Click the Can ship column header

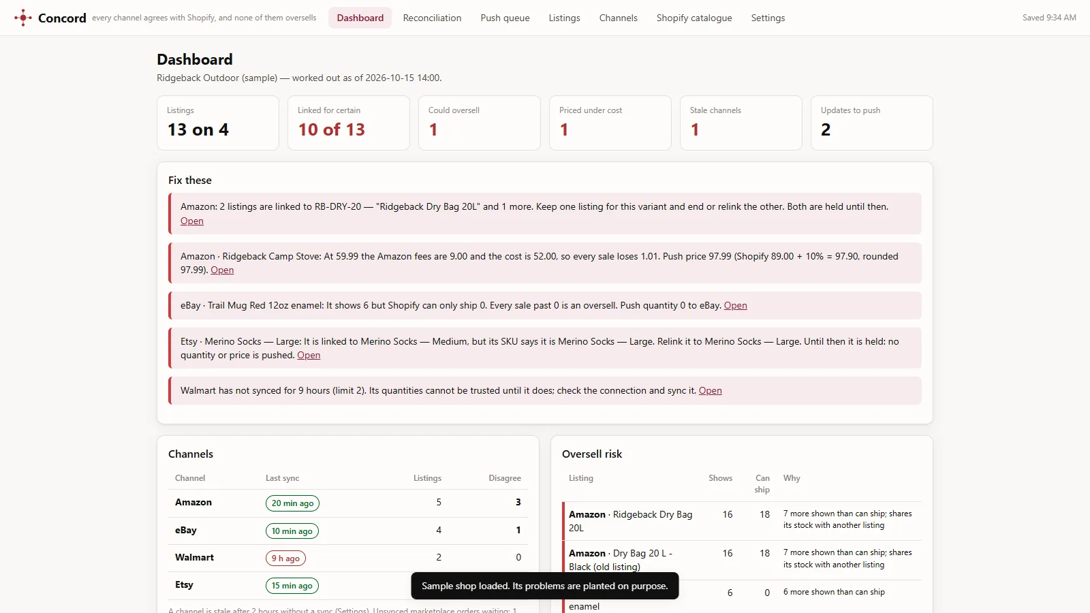coord(762,484)
